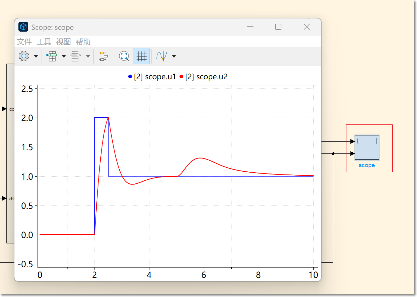
Task: Click the 6 x-axis tick label
Action: pos(204,275)
